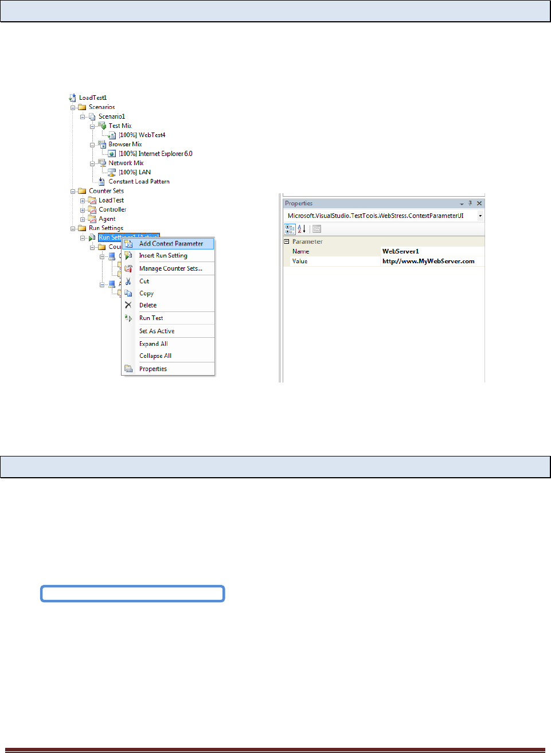
Task: Click the LoadTest counter set icon
Action: [x=92, y=200]
